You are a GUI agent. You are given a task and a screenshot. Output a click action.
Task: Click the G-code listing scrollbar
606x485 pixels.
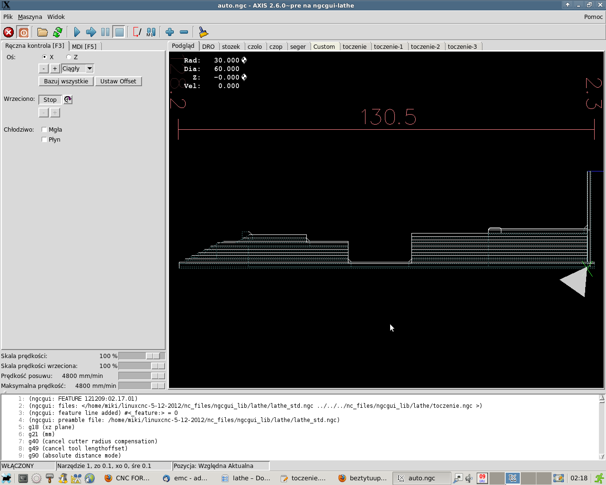pos(602,427)
